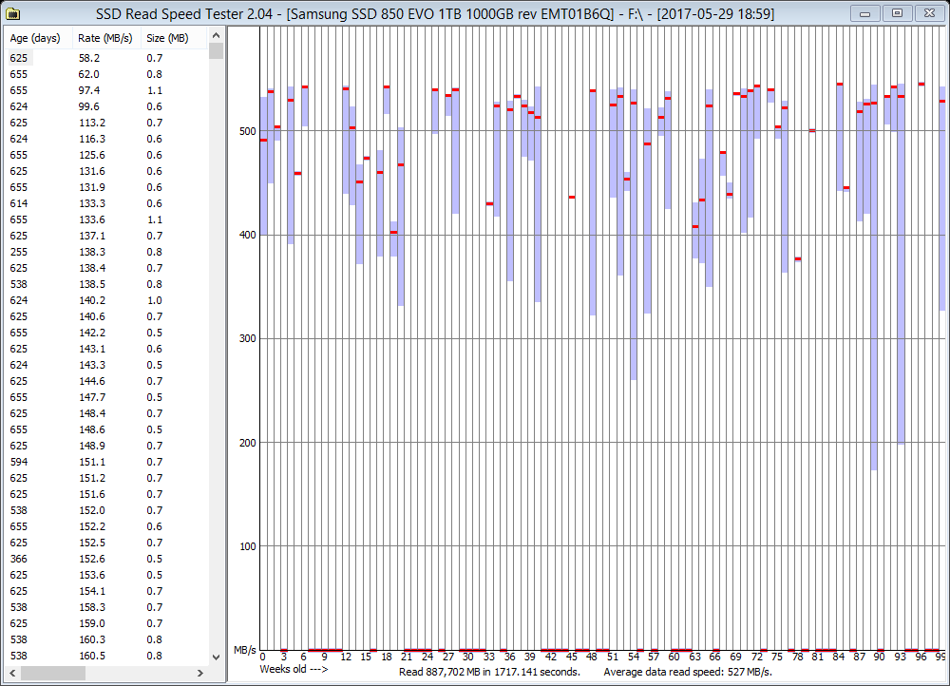Click the horizontal scrollbar thumb below the list
Viewport: 950px width, 686px height.
pos(46,673)
